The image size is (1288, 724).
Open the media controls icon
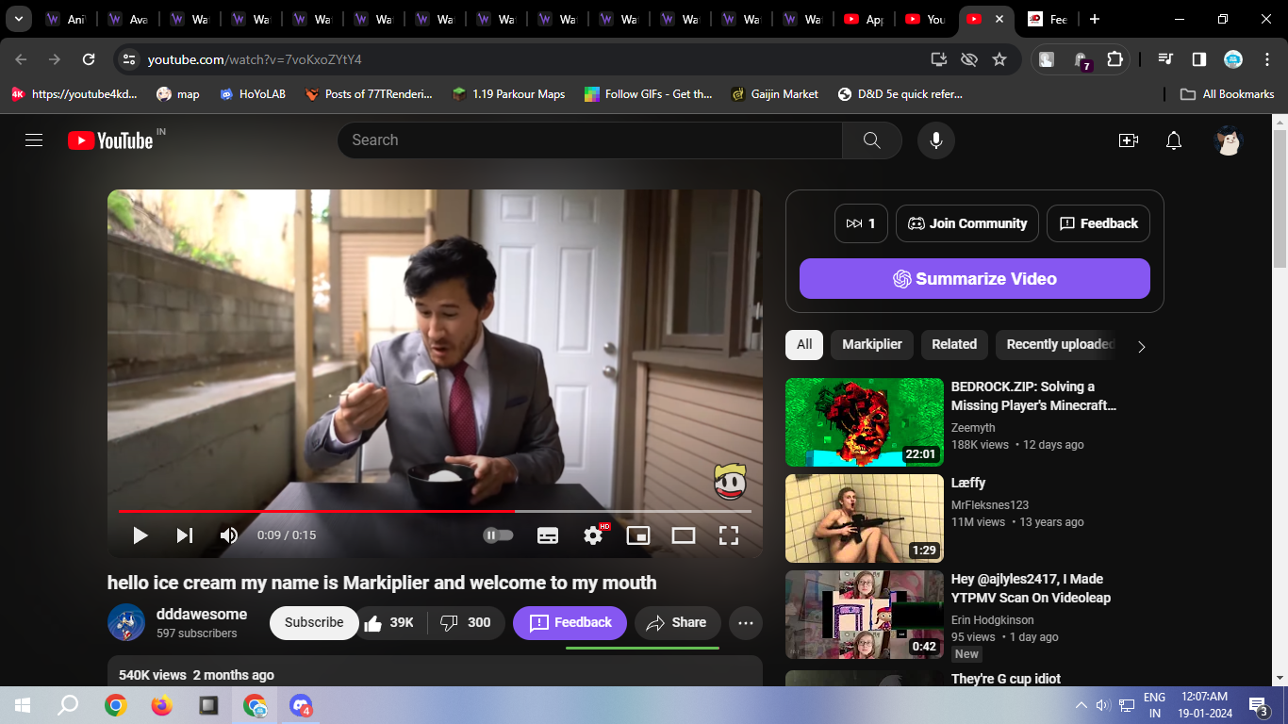point(1166,59)
